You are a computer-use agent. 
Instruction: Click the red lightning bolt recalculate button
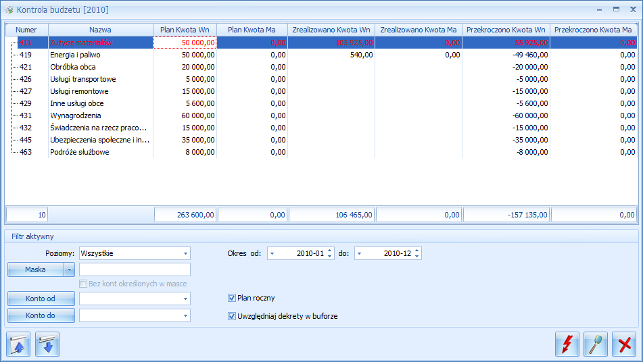567,344
